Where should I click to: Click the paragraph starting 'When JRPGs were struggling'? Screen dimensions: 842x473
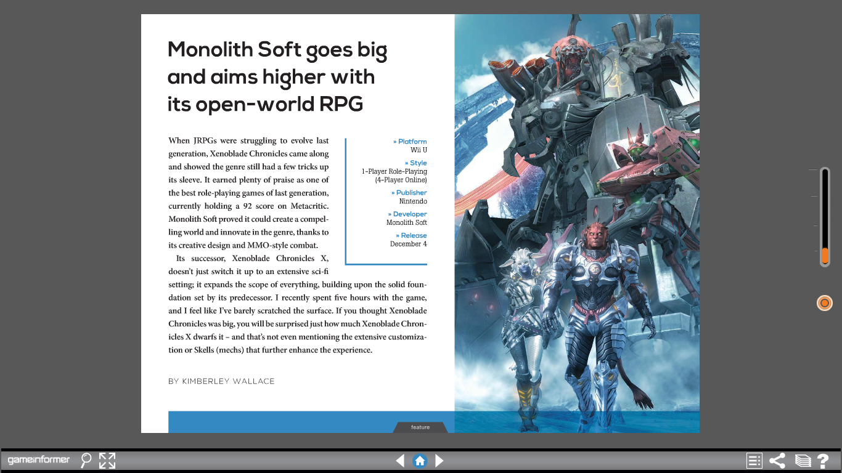click(248, 193)
